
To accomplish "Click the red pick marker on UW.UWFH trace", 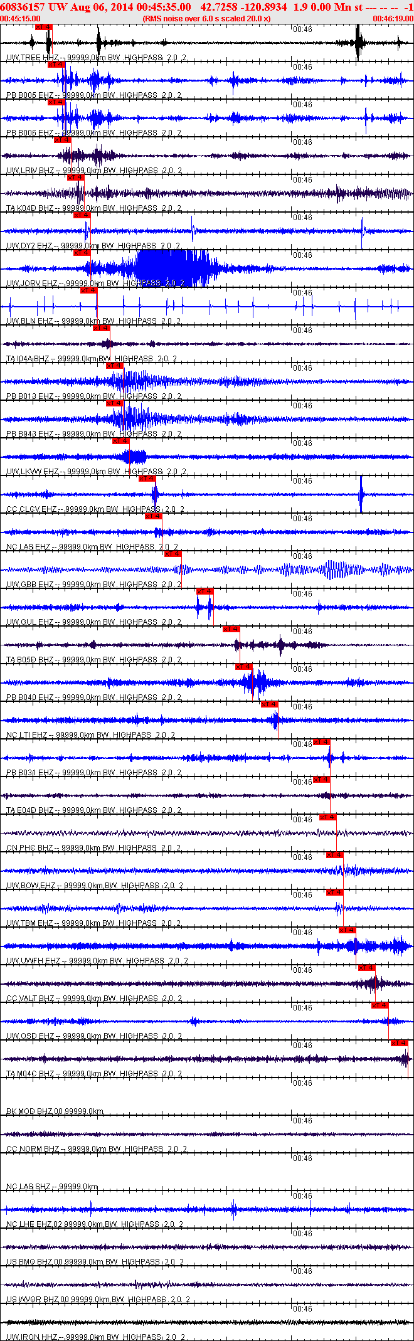I will coord(348,930).
